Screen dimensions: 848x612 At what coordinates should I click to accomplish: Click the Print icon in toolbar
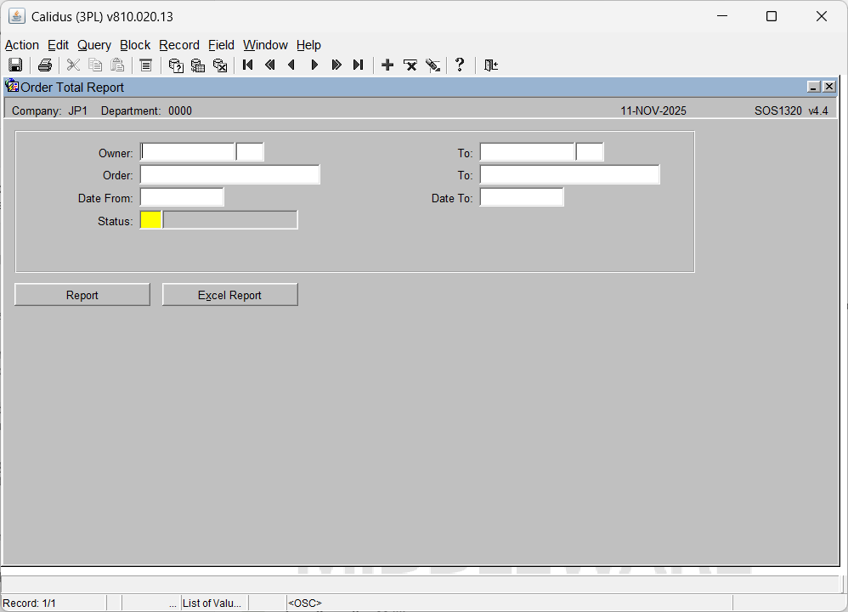click(45, 65)
